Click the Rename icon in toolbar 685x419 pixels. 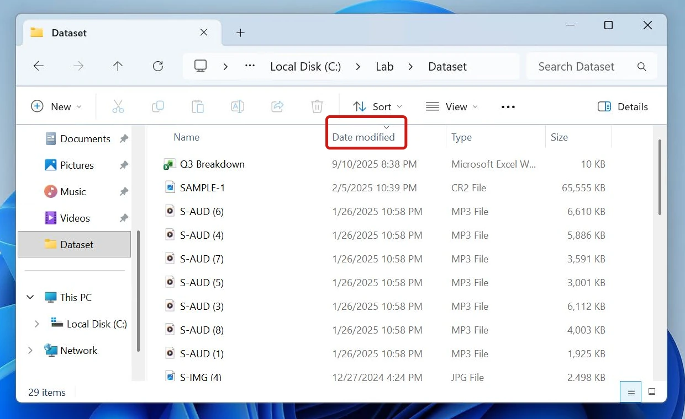[238, 106]
